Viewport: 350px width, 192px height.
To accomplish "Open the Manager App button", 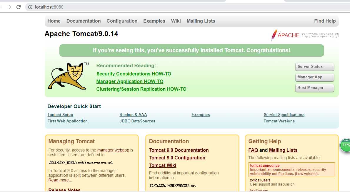I will click(x=314, y=77).
